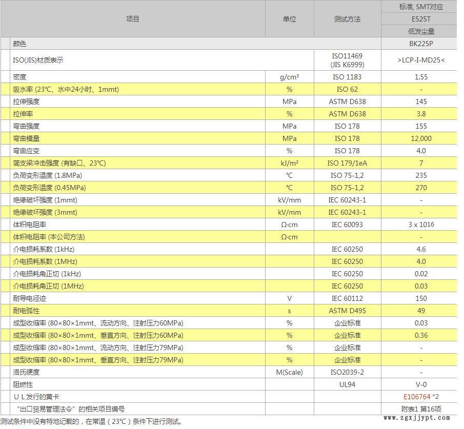Select the 项目 column header

tap(132, 19)
